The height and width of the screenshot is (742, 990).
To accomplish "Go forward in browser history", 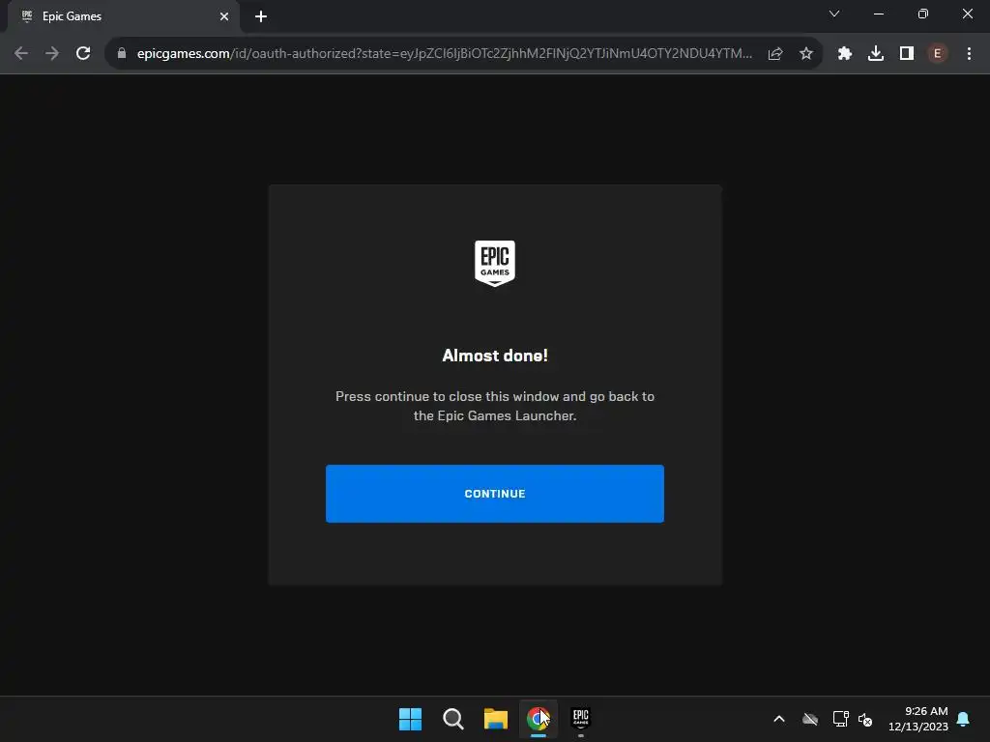I will tap(52, 54).
